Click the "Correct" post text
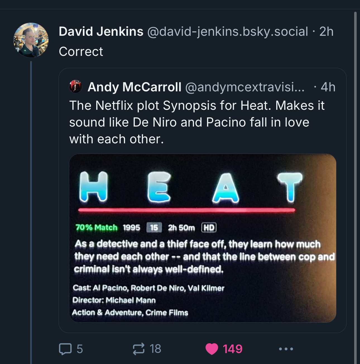This screenshot has width=360, height=364. click(x=81, y=52)
